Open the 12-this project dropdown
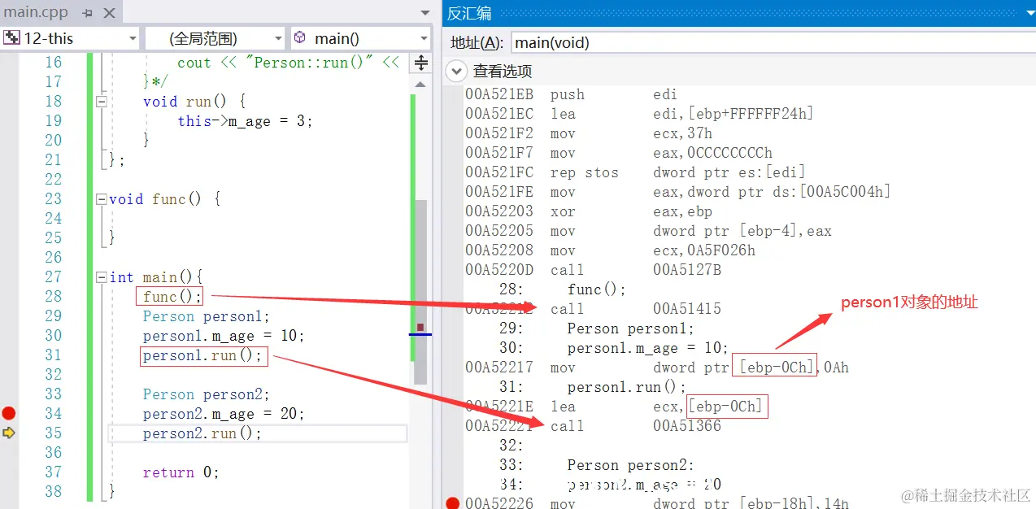The width and height of the screenshot is (1036, 509). coord(70,38)
